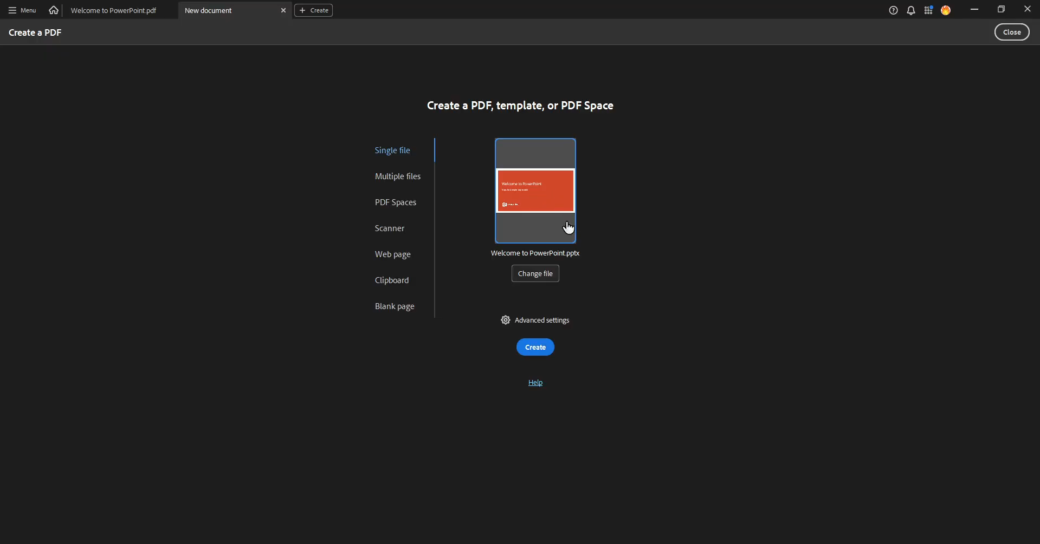This screenshot has height=544, width=1040.
Task: Minimize the Acrobat window
Action: tap(974, 10)
